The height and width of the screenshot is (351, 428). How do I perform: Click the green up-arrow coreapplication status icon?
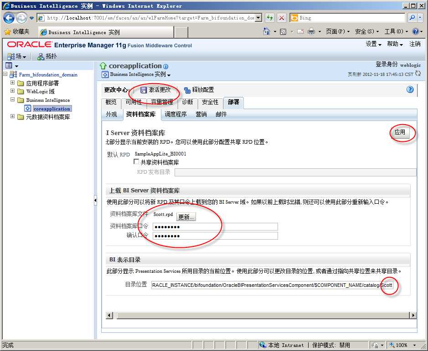click(x=103, y=66)
